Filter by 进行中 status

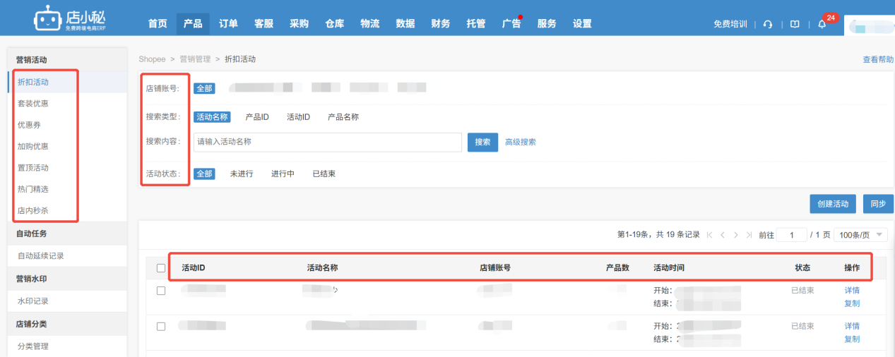coord(283,174)
